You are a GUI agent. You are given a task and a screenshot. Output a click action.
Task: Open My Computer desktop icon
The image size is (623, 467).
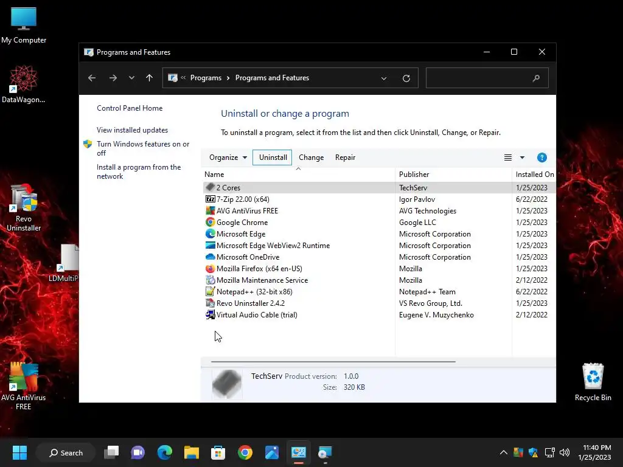click(24, 26)
